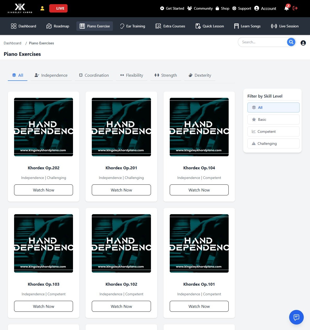Click the red logout icon
Image resolution: width=310 pixels, height=330 pixels.
point(295,8)
